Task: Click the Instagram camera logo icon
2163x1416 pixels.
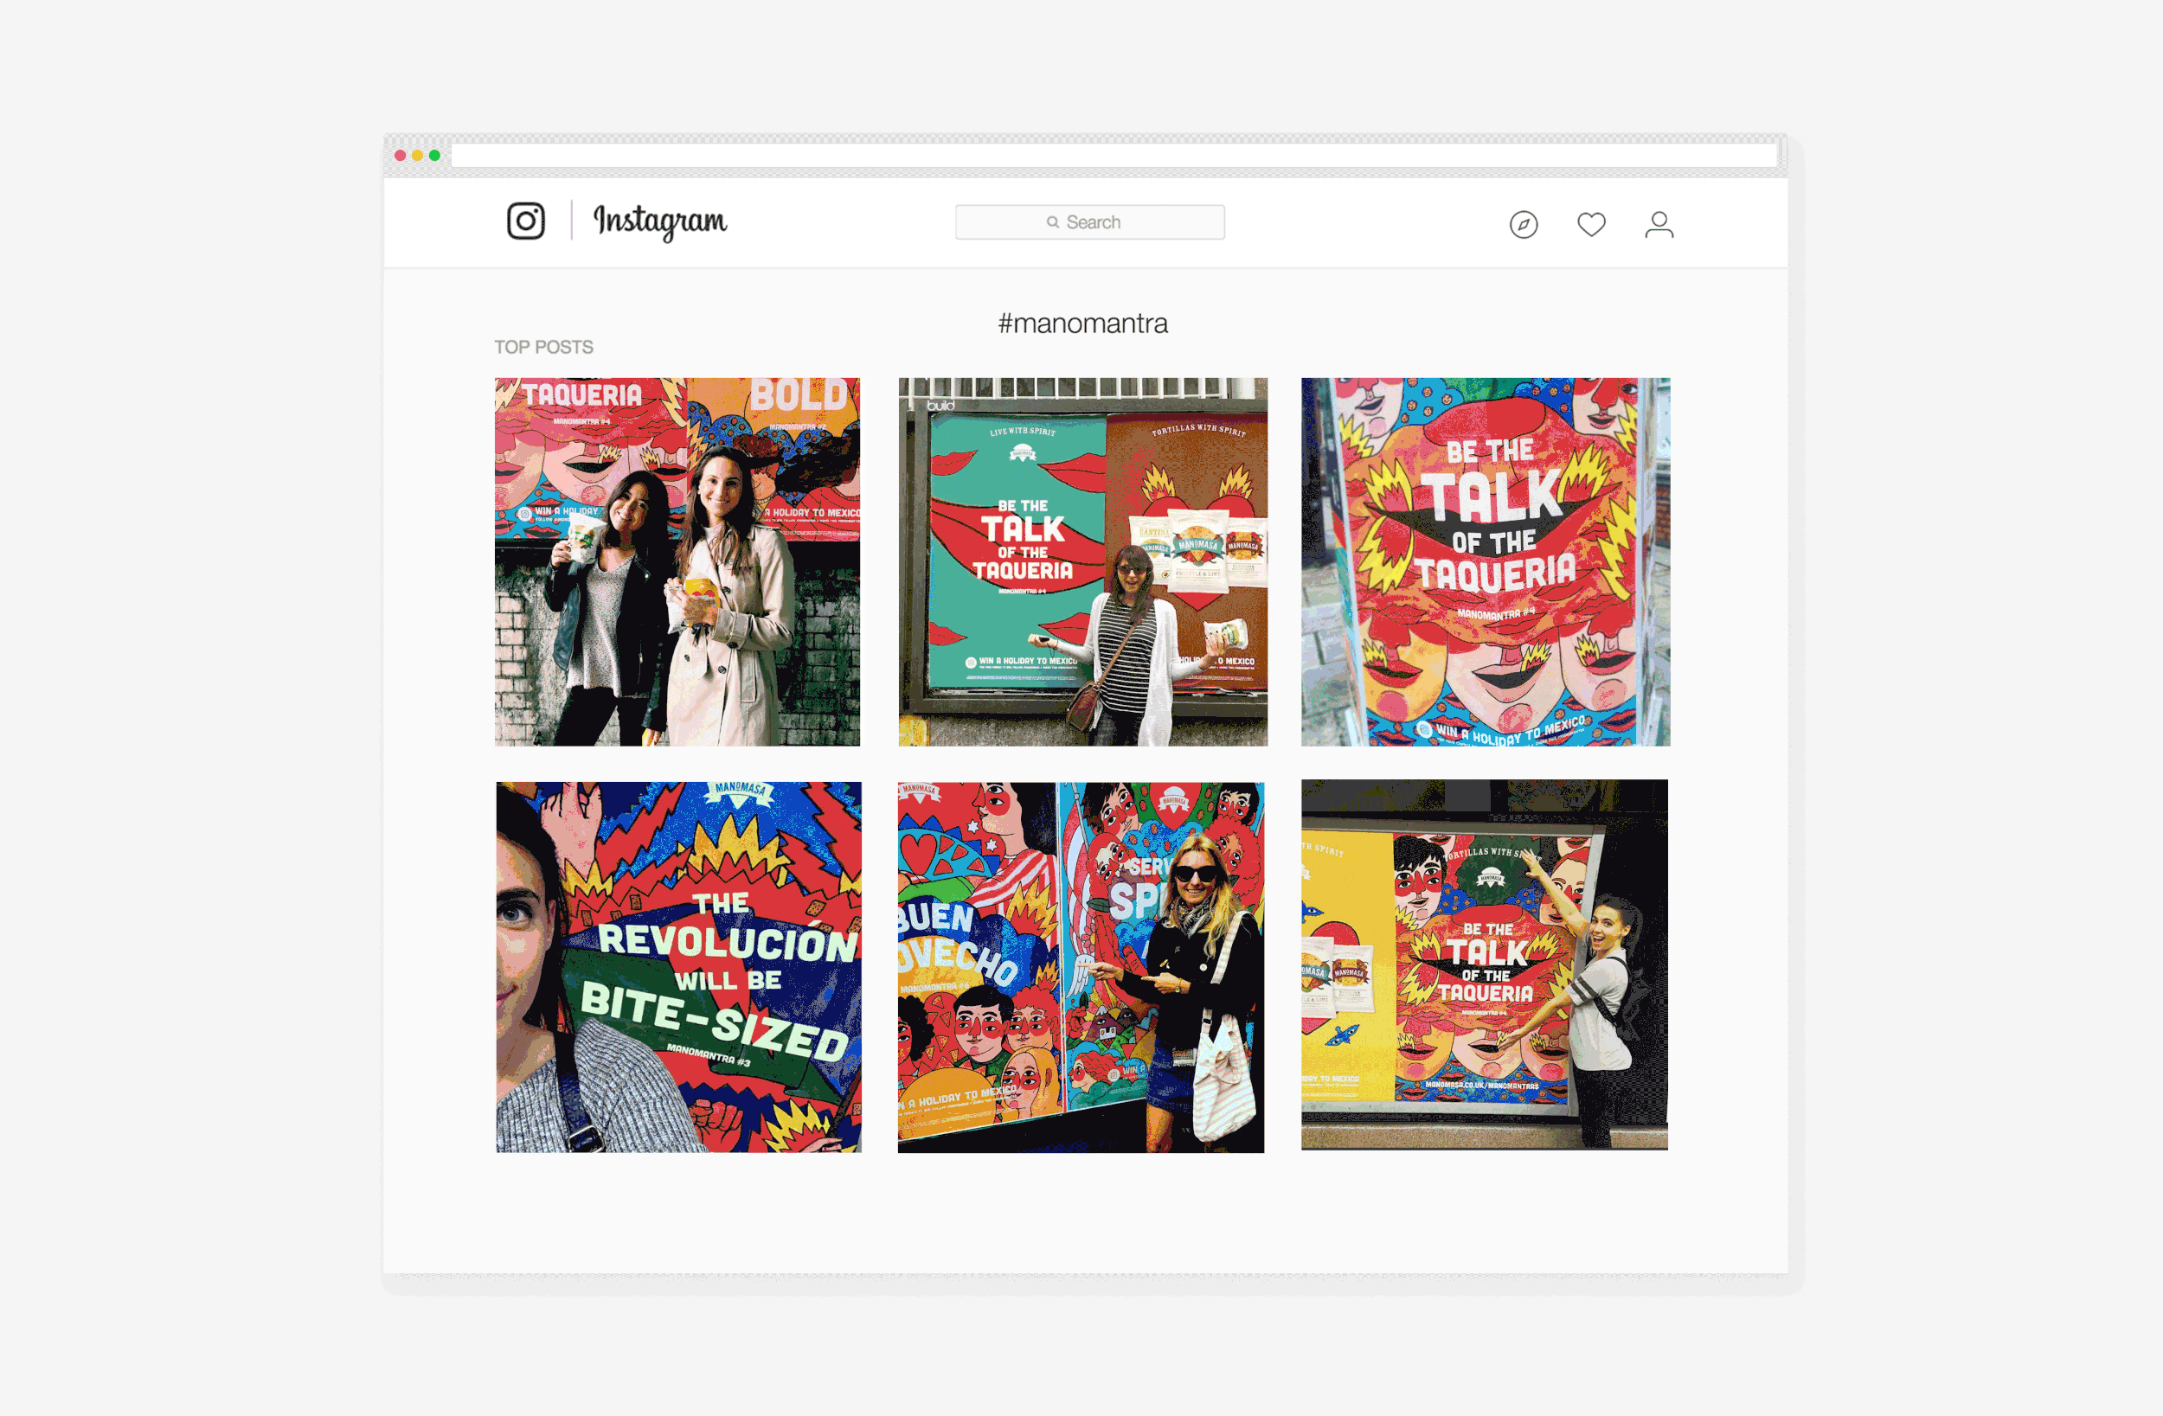Action: pyautogui.click(x=525, y=221)
